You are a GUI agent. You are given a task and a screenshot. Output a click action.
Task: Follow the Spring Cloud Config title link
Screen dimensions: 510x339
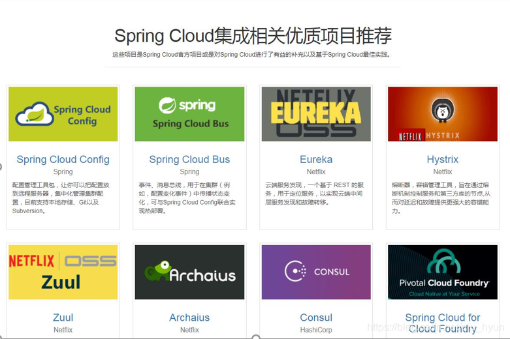63,160
